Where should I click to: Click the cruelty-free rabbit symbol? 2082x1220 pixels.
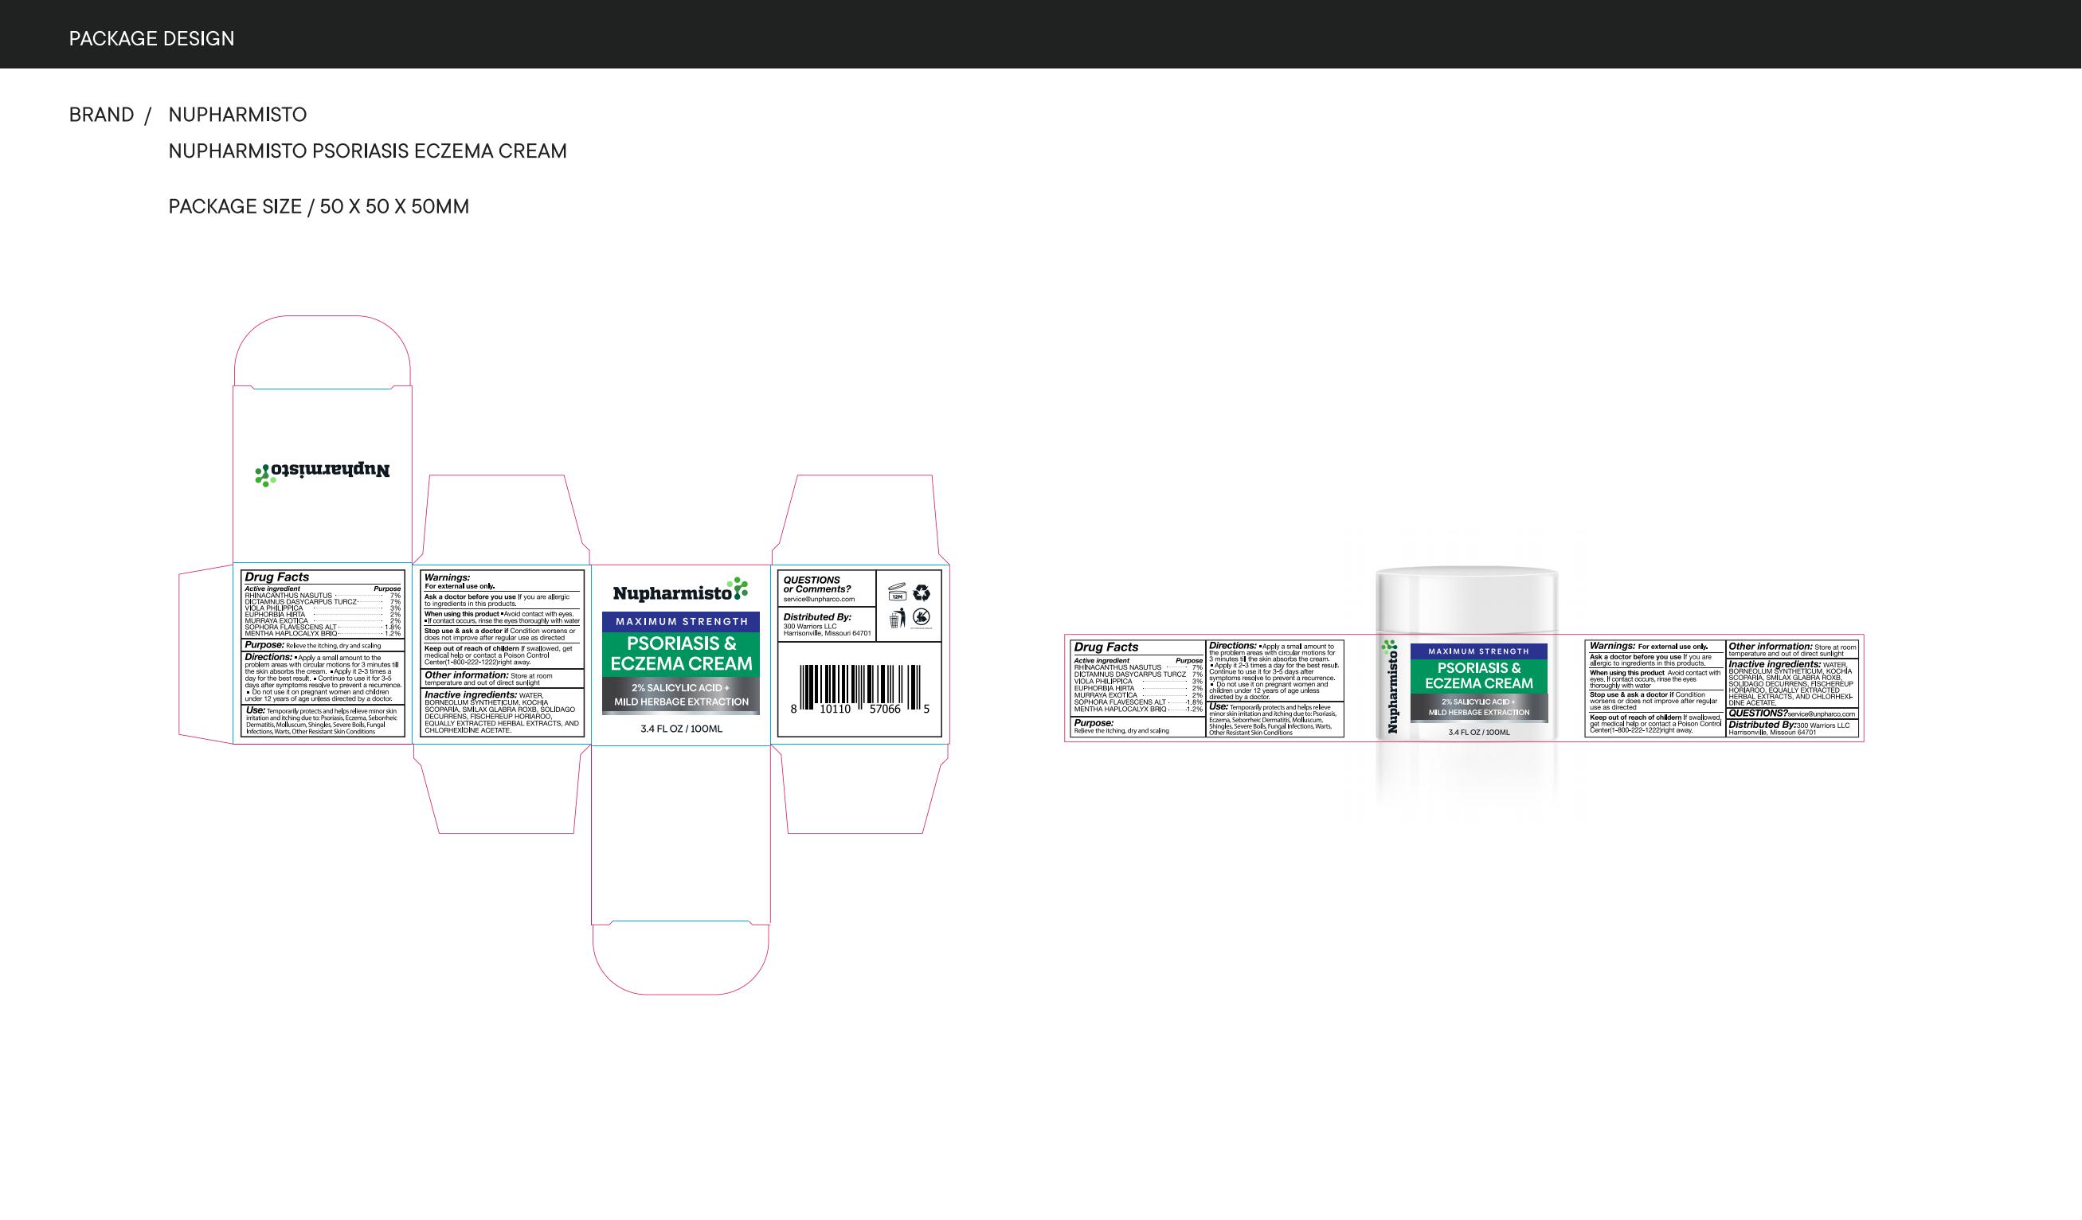click(922, 617)
